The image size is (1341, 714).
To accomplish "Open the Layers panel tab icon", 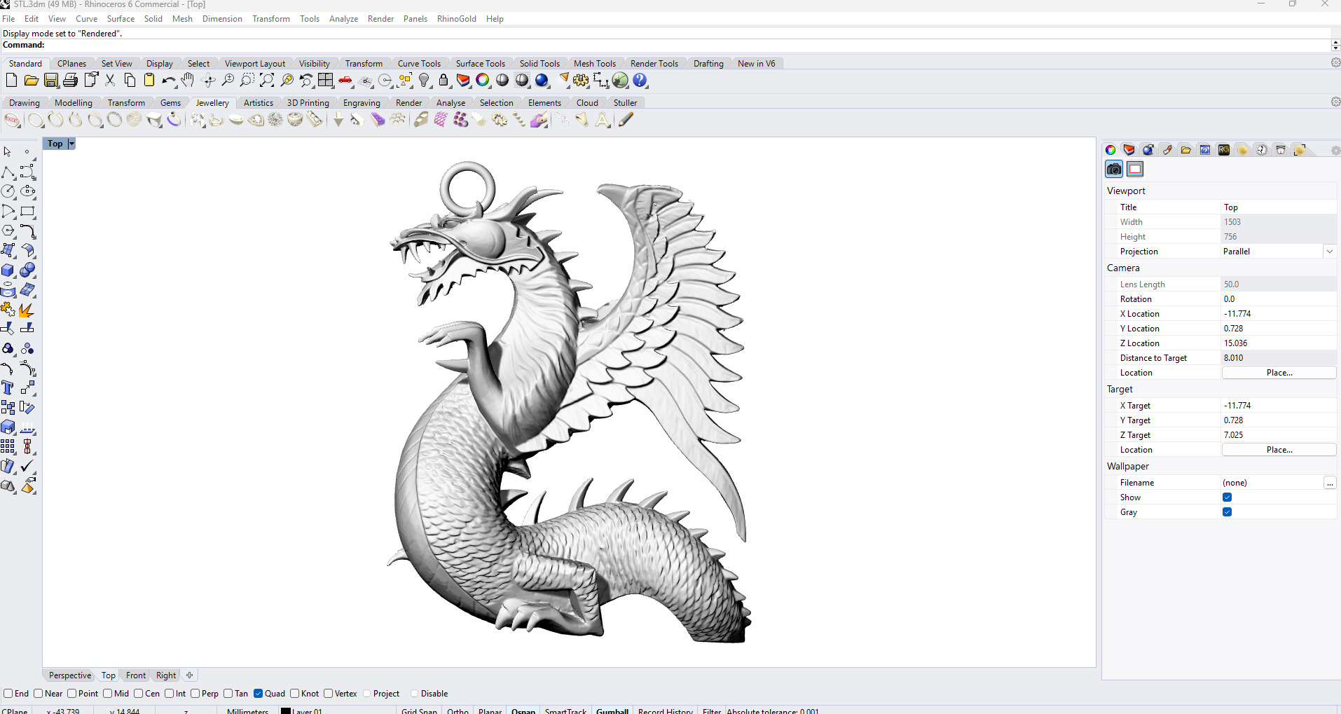I will point(1129,150).
